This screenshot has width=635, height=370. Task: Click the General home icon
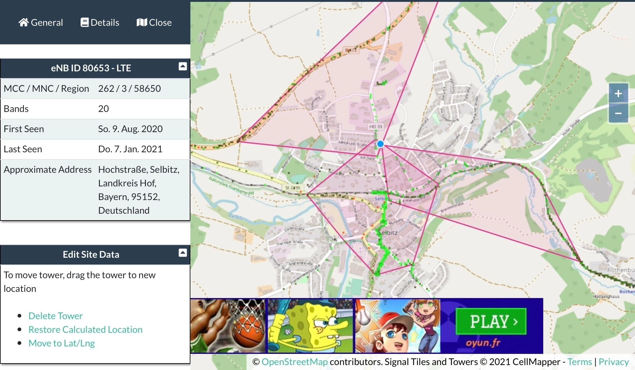pyautogui.click(x=23, y=22)
